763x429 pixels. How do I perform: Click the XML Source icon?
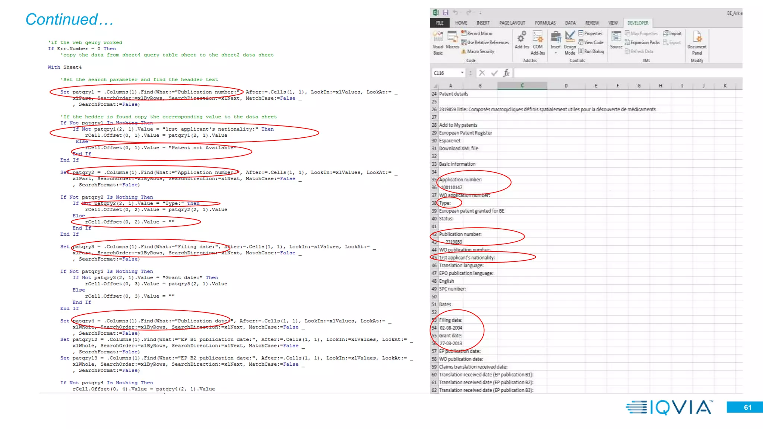(616, 40)
